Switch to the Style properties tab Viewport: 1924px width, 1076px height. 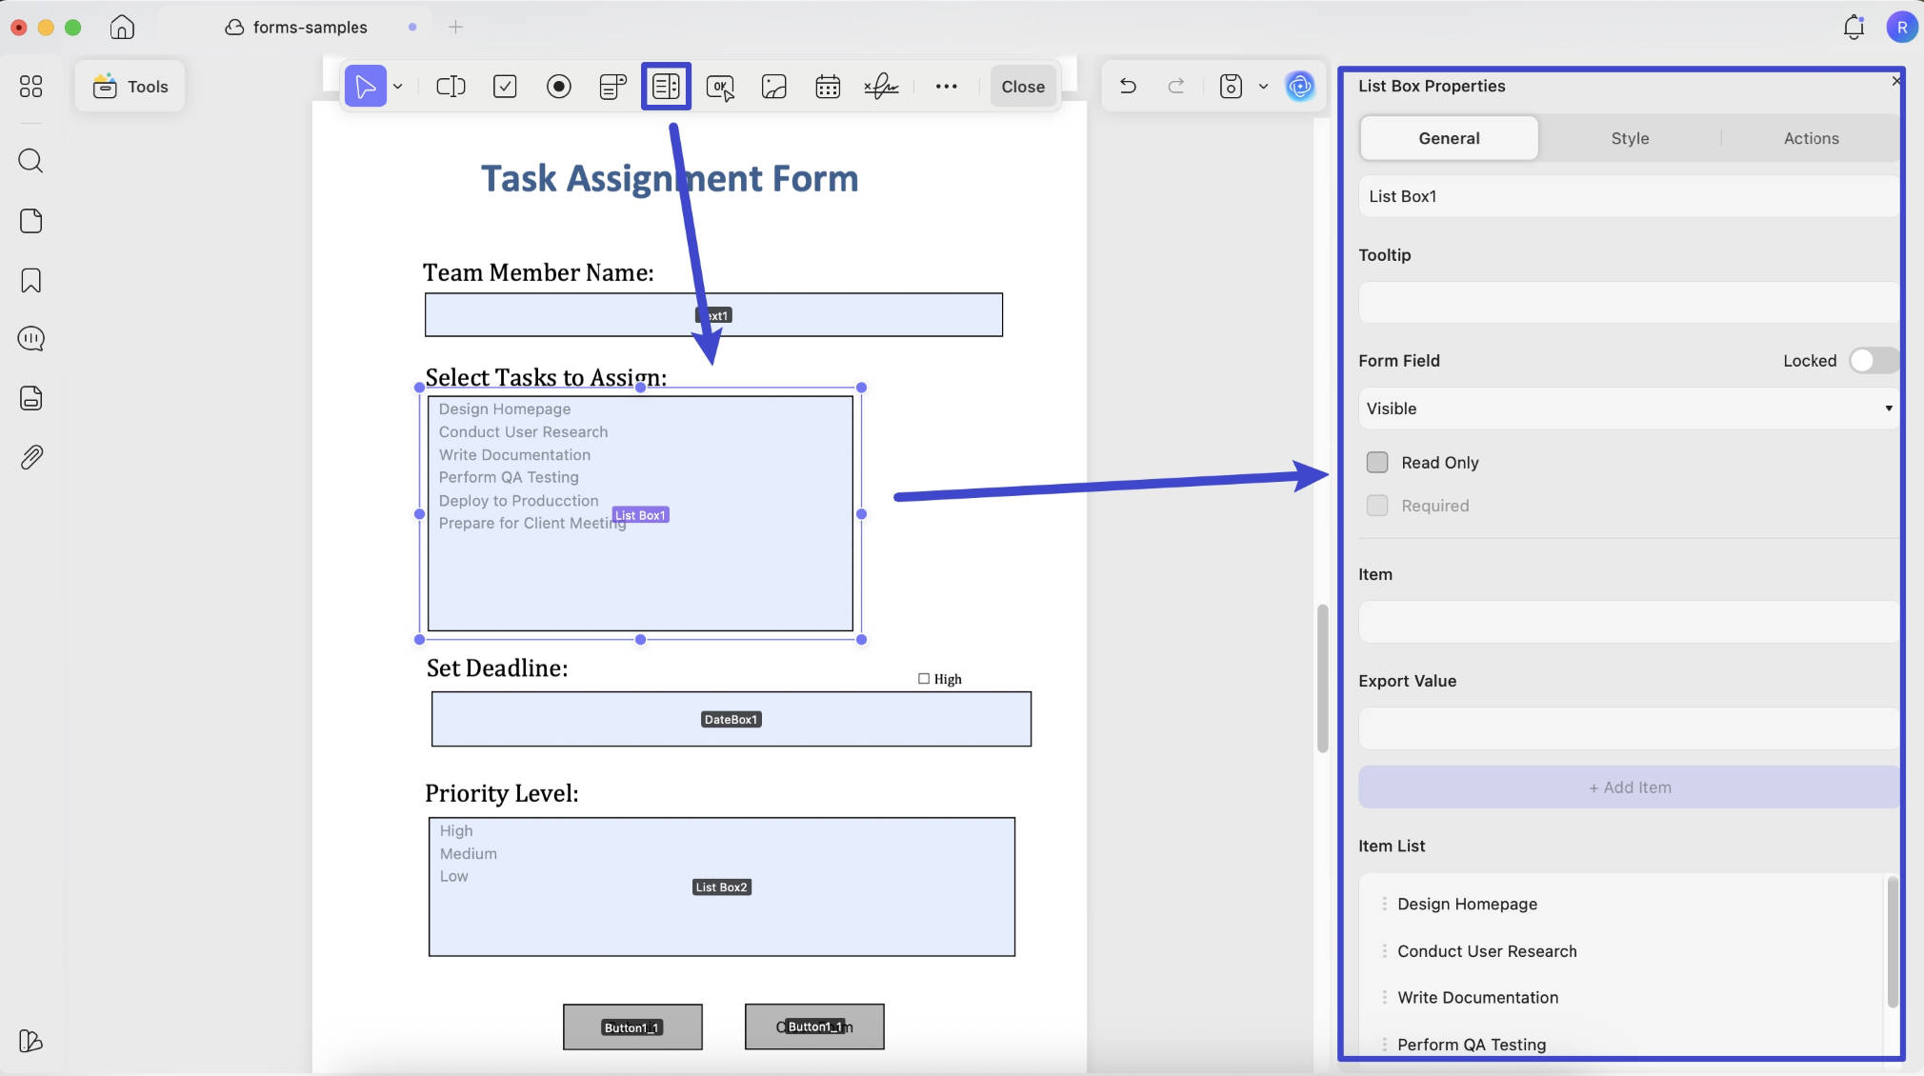pos(1630,138)
